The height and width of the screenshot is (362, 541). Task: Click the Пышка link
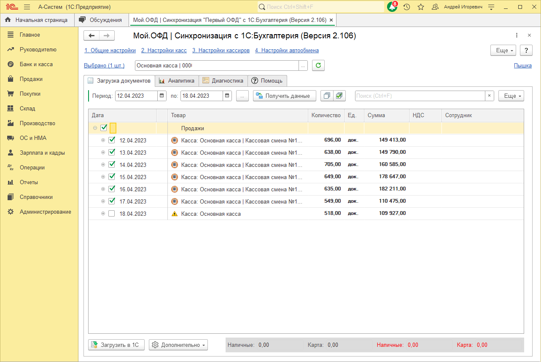pos(523,65)
